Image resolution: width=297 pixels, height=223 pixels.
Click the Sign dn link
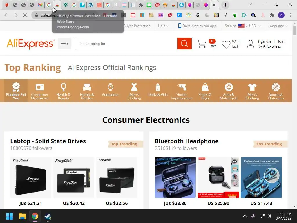pyautogui.click(x=264, y=41)
